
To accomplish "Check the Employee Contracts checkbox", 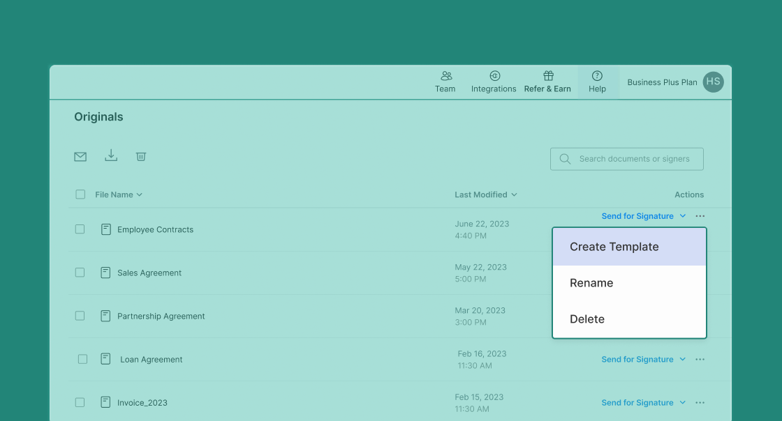I will (80, 229).
